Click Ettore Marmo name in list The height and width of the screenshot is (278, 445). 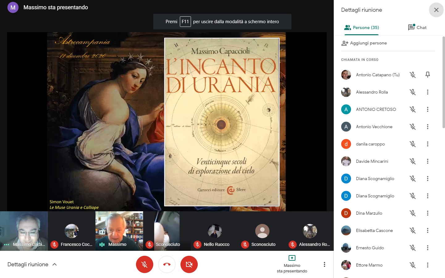pos(369,265)
